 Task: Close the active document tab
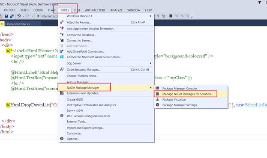[x=2, y=24]
